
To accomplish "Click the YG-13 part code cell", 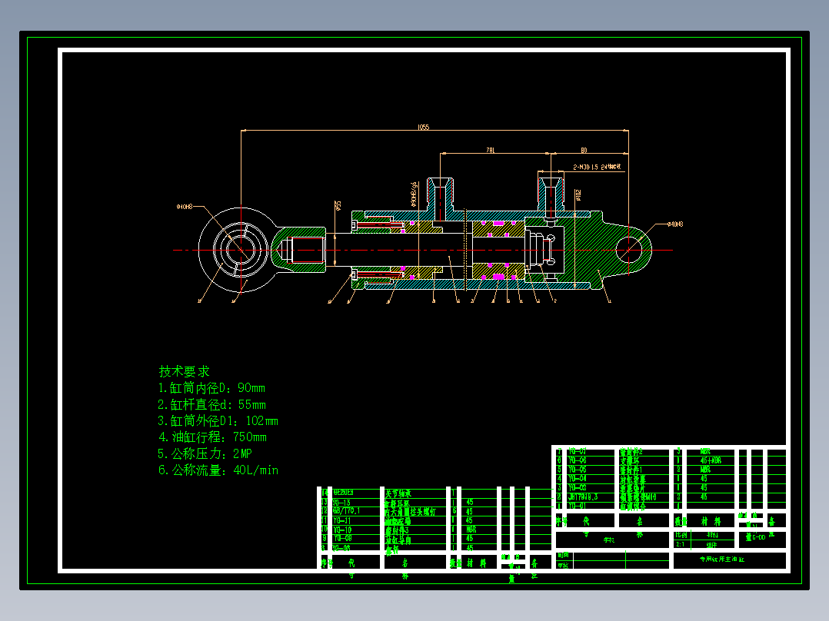I will tap(341, 503).
